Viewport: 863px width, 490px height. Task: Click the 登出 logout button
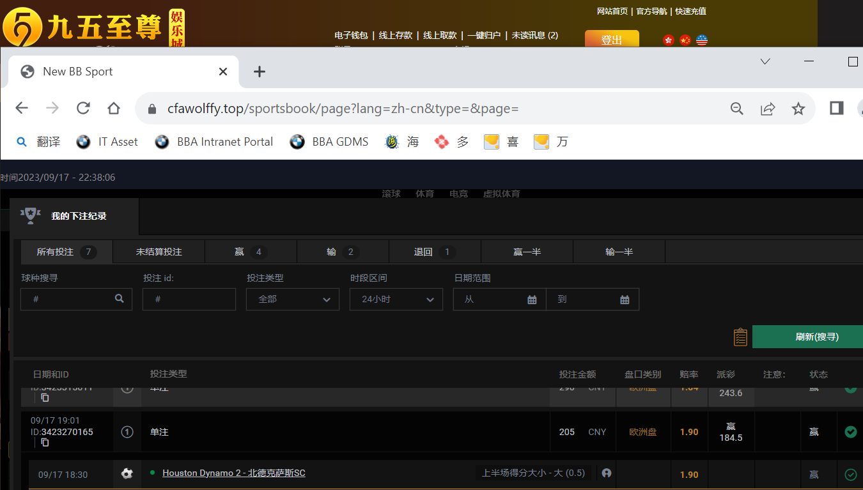(612, 39)
